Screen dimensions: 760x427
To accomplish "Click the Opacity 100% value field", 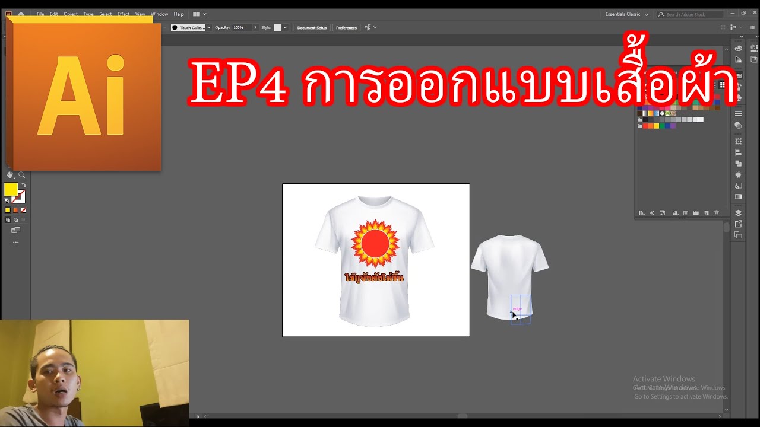I will pyautogui.click(x=242, y=28).
